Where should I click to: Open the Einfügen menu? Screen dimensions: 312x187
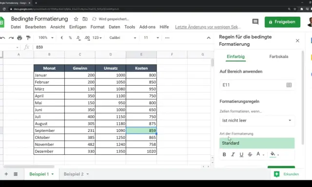point(78,27)
